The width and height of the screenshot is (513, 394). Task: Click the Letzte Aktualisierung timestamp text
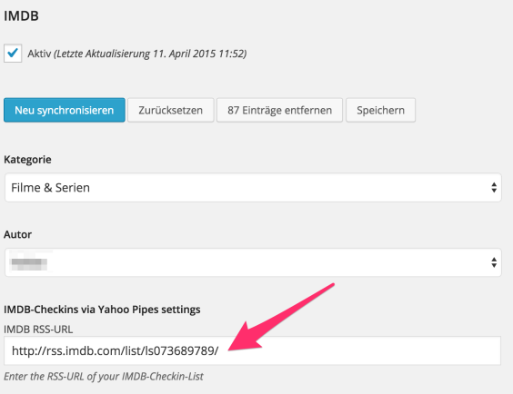point(150,54)
